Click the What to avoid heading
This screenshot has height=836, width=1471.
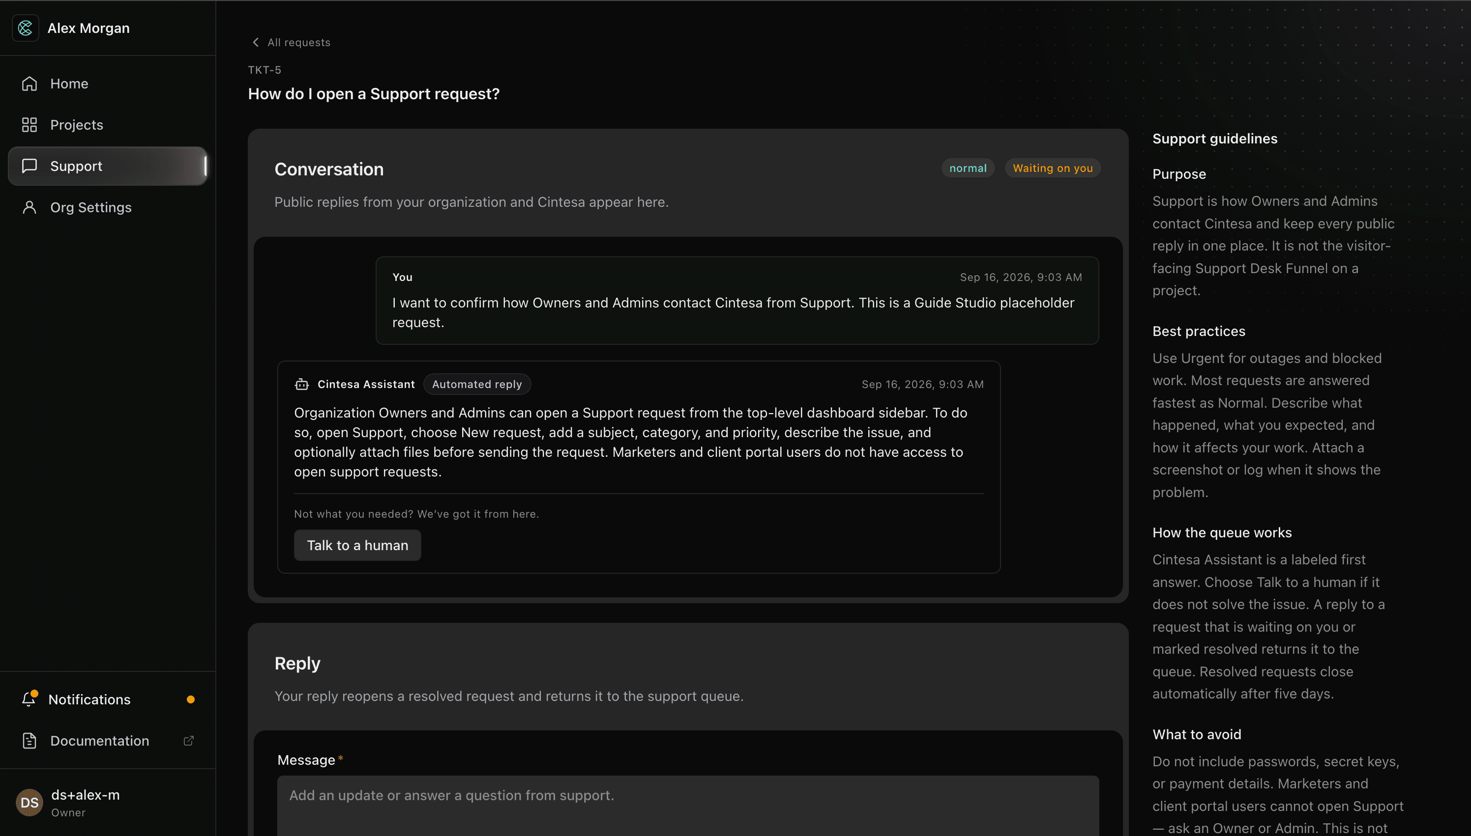click(1196, 734)
